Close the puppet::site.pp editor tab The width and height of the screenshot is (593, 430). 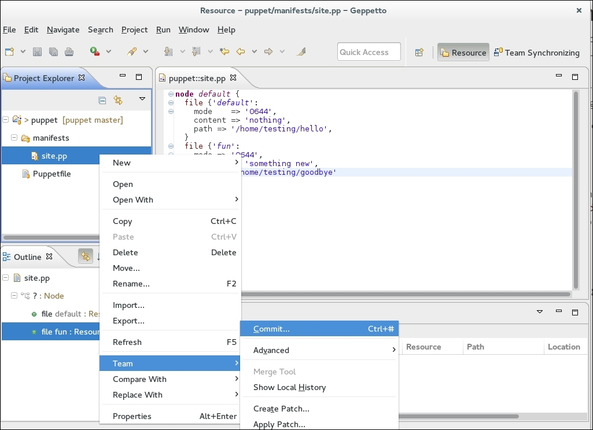[x=233, y=78]
